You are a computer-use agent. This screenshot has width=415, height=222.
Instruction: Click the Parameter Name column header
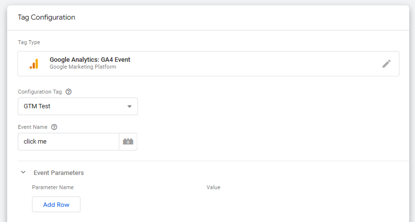52,187
